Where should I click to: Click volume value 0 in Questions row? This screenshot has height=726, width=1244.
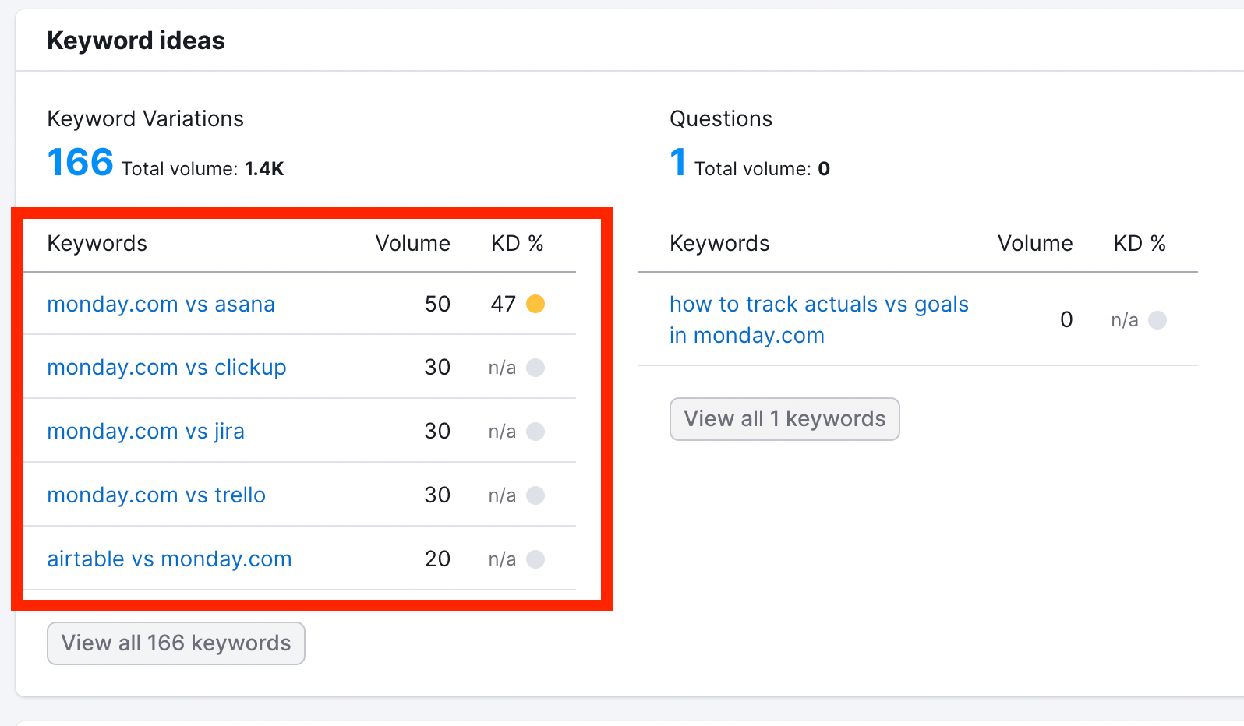[1066, 319]
